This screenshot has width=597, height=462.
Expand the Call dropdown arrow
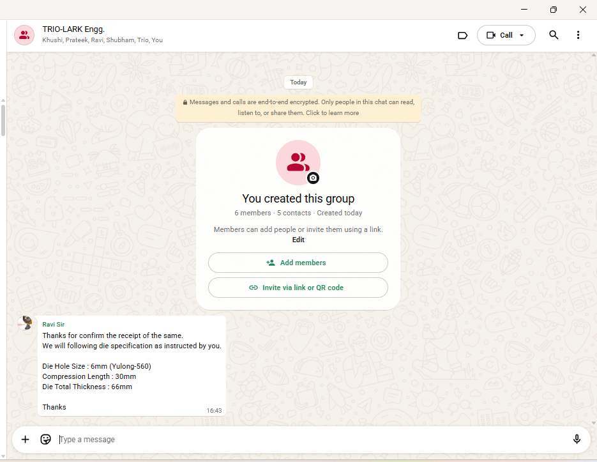(522, 35)
